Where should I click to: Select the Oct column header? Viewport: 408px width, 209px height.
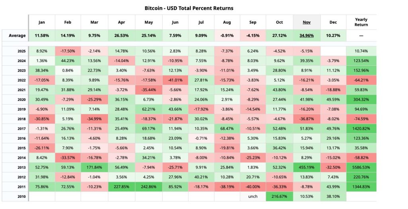[279, 22]
